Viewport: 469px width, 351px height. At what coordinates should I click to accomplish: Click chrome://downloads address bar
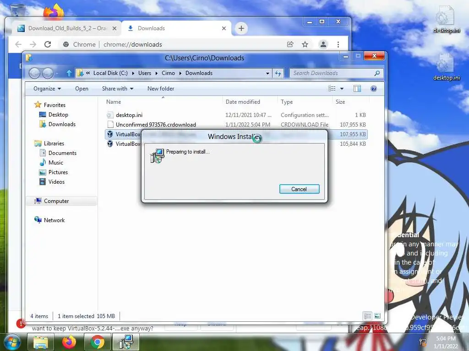132,44
